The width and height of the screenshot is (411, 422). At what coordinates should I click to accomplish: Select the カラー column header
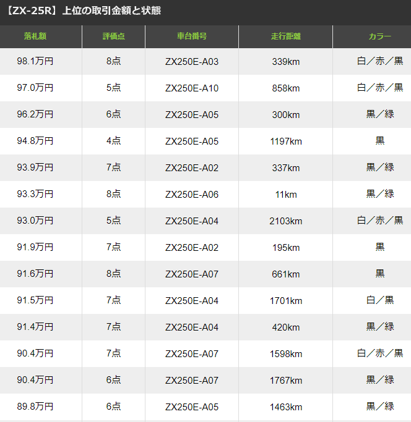379,36
